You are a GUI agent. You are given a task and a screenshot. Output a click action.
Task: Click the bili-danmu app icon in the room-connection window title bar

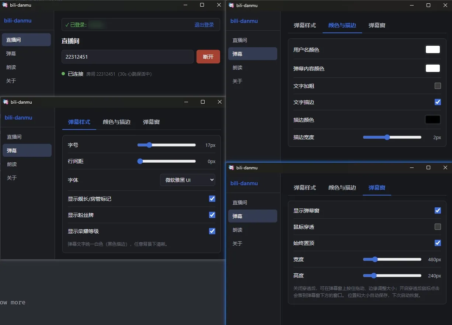tap(6, 5)
